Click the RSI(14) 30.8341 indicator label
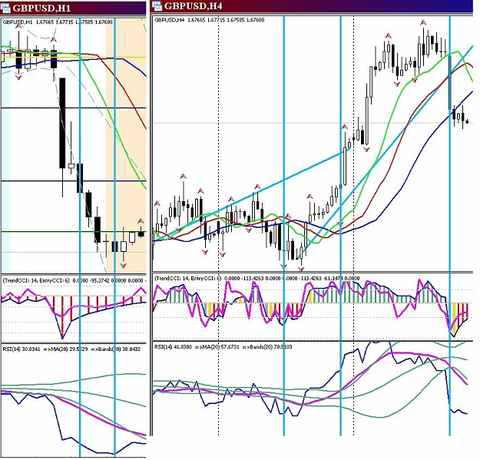The image size is (480, 460). [x=71, y=349]
